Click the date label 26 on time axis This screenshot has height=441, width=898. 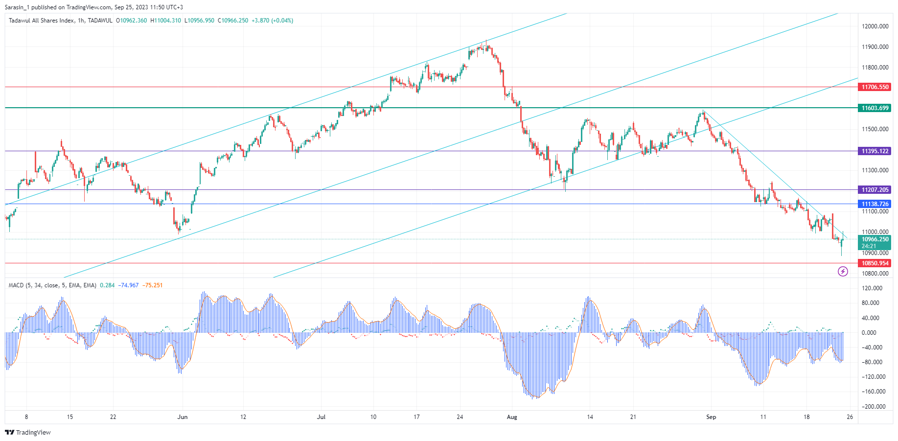point(850,417)
